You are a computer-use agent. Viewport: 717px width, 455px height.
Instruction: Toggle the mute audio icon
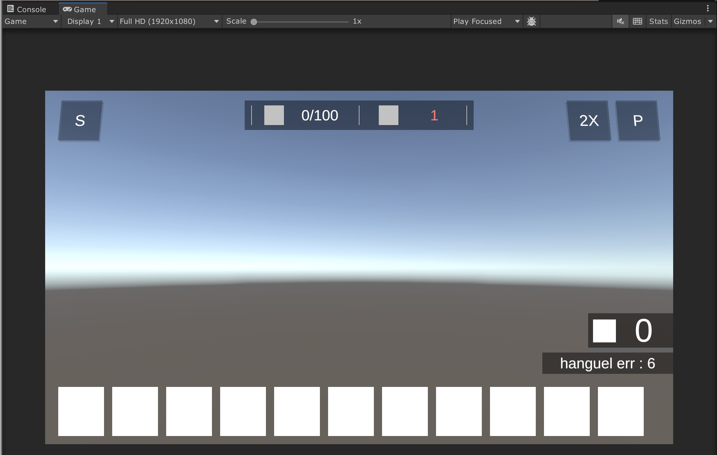[621, 22]
